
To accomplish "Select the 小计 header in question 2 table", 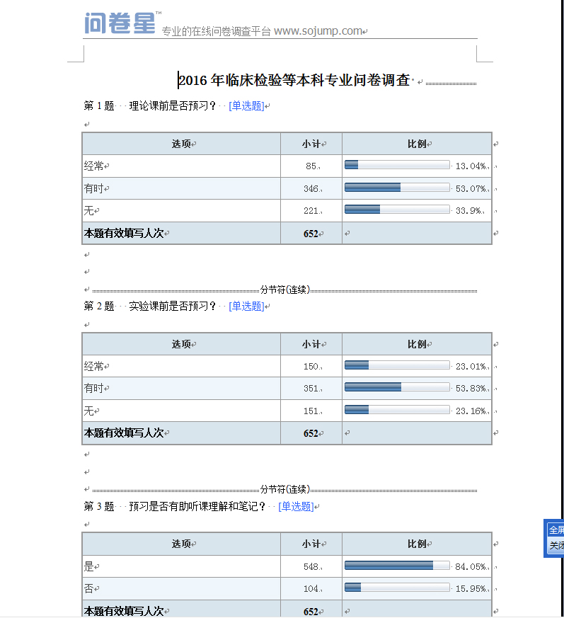I will (x=311, y=344).
